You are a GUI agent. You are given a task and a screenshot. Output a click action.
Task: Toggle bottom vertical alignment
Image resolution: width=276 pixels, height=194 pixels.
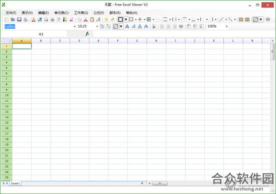click(202, 27)
